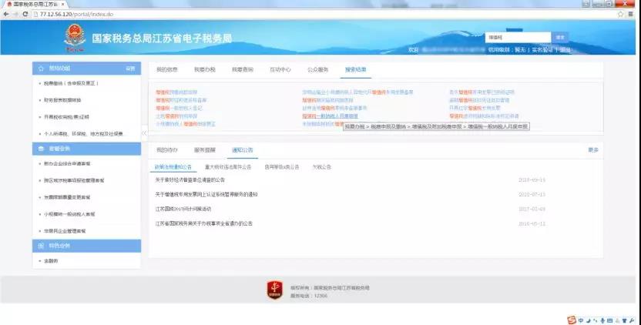Screen dimensions: 641x325
Task: Open 金融街 in sidebar
Action: (51, 261)
